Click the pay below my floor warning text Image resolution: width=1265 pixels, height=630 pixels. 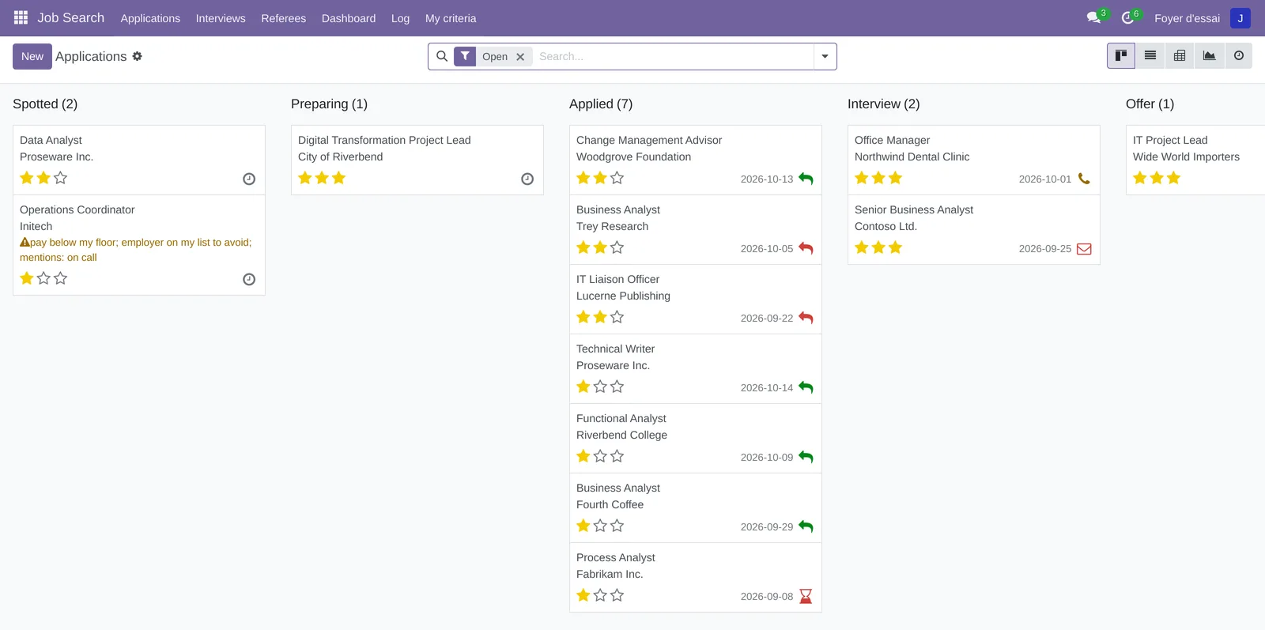coord(136,250)
